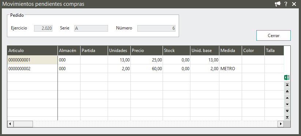Click the Medida column header
This screenshot has width=301, height=136.
pos(230,51)
